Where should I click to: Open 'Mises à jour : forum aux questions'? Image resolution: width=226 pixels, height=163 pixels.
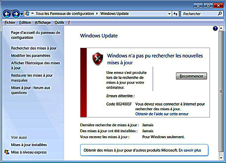(31, 90)
